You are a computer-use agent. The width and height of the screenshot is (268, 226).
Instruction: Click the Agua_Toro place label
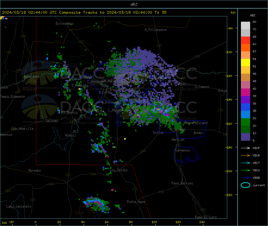point(32,77)
